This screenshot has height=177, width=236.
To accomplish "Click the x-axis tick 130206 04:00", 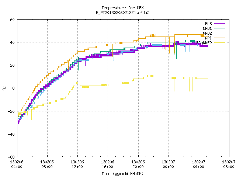I will [17, 164].
